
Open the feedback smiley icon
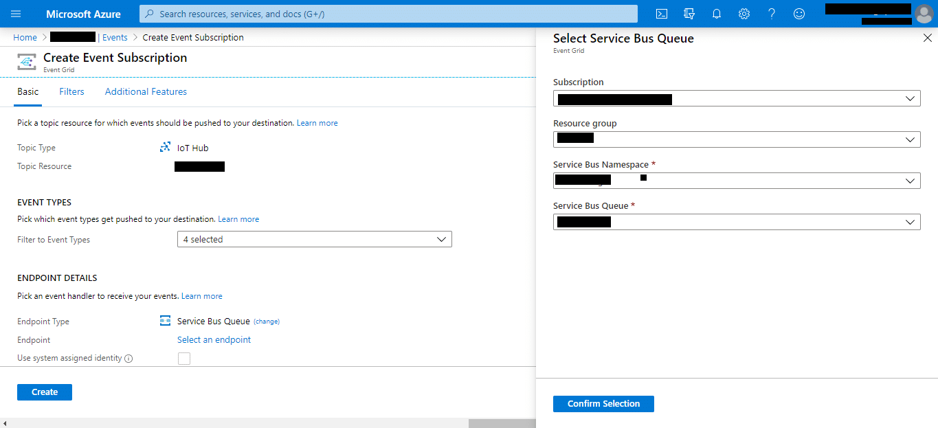coord(799,14)
